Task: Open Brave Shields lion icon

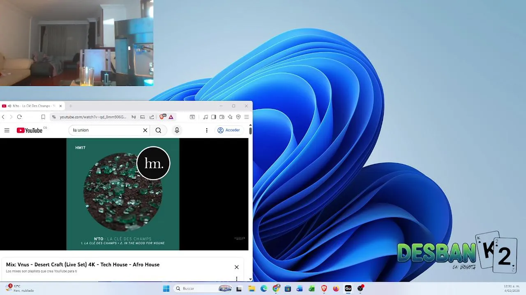Action: (162, 117)
